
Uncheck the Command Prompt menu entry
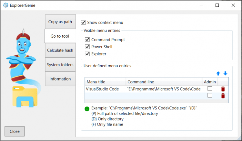[87, 40]
